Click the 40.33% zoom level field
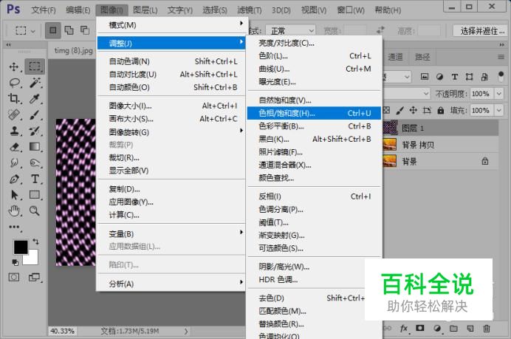 pos(62,331)
